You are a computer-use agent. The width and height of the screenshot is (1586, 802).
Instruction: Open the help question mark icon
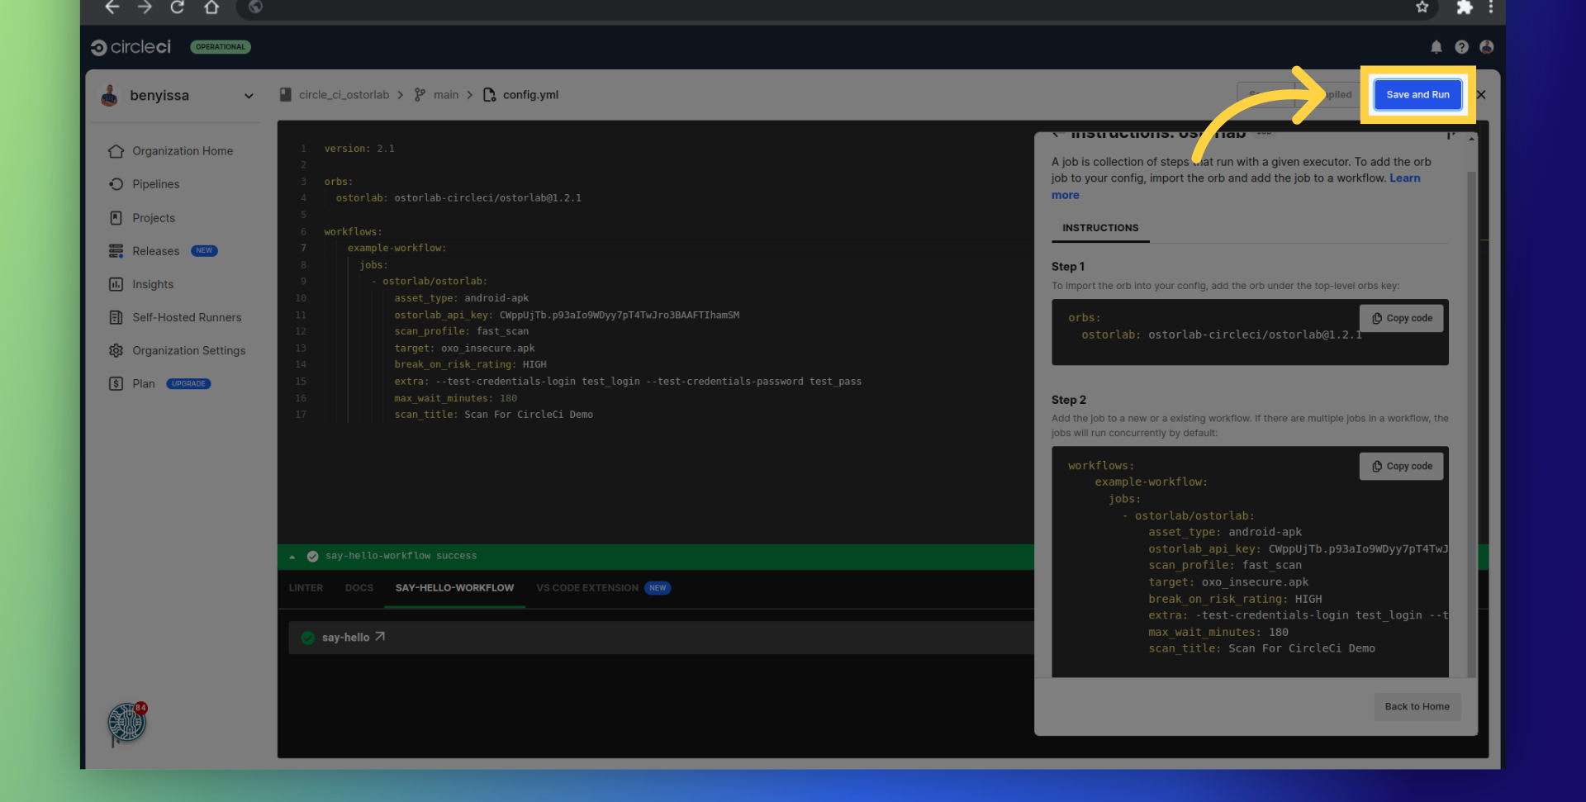point(1461,47)
